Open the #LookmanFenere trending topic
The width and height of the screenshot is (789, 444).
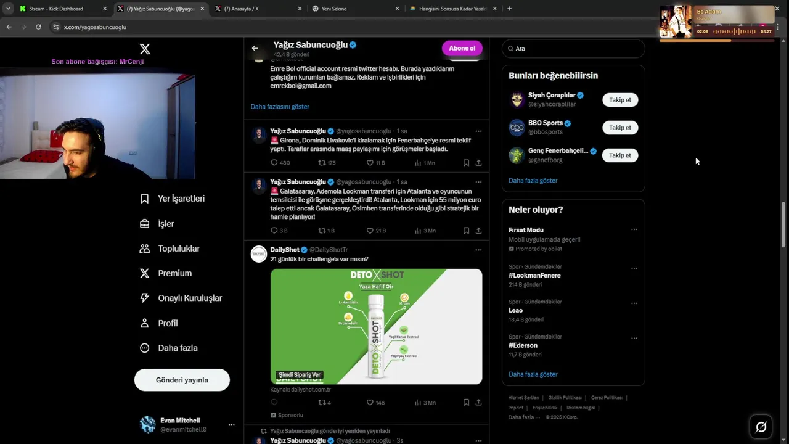(x=534, y=276)
